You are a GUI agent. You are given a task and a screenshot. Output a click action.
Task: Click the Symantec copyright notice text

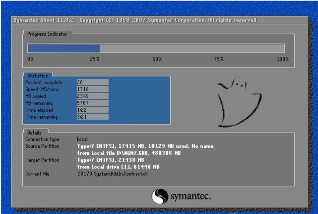tap(169, 20)
